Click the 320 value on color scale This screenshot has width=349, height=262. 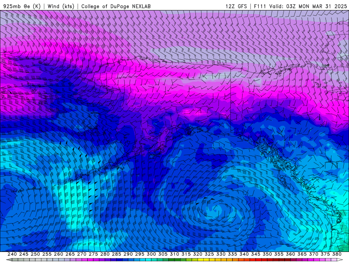coord(198,254)
